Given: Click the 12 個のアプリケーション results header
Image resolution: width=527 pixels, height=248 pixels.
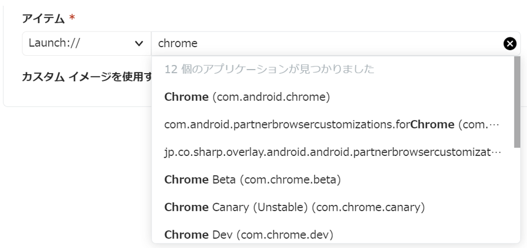Looking at the screenshot, I should [x=269, y=70].
